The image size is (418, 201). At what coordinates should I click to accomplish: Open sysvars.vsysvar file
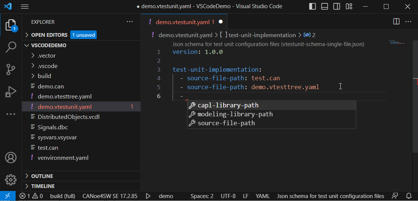point(81,137)
